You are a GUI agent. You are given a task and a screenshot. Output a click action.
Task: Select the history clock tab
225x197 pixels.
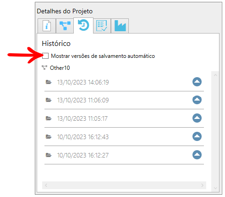(x=83, y=25)
